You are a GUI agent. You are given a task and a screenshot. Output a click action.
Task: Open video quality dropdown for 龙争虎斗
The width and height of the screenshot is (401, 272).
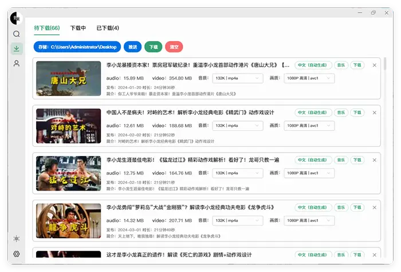tap(309, 220)
